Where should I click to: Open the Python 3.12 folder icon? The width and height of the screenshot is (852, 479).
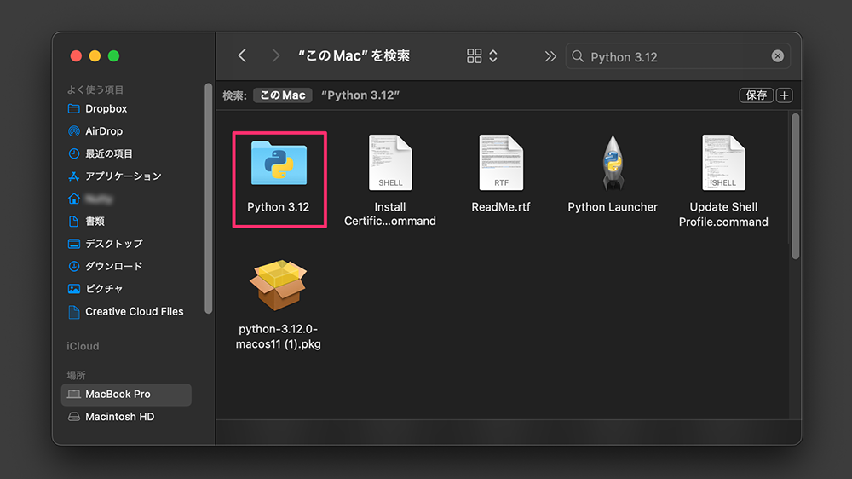click(x=279, y=163)
